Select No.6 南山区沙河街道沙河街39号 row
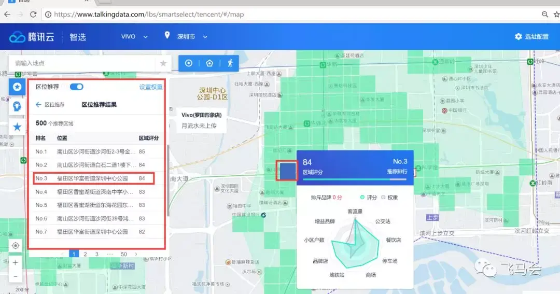This screenshot has width=560, height=294. [96, 218]
